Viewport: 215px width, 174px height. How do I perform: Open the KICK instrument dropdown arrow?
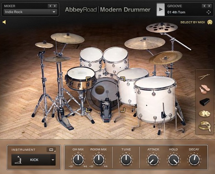tap(53, 160)
